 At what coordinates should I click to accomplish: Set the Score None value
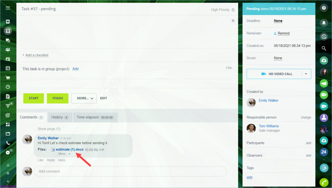pos(278,58)
